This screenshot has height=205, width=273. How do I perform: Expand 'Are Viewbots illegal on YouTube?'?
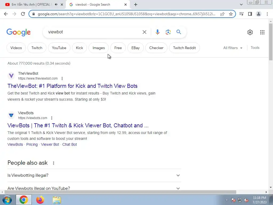(x=94, y=188)
